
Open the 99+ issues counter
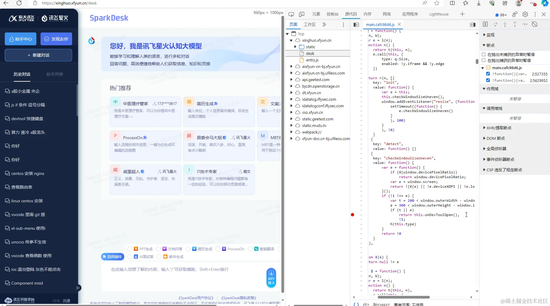click(x=501, y=15)
